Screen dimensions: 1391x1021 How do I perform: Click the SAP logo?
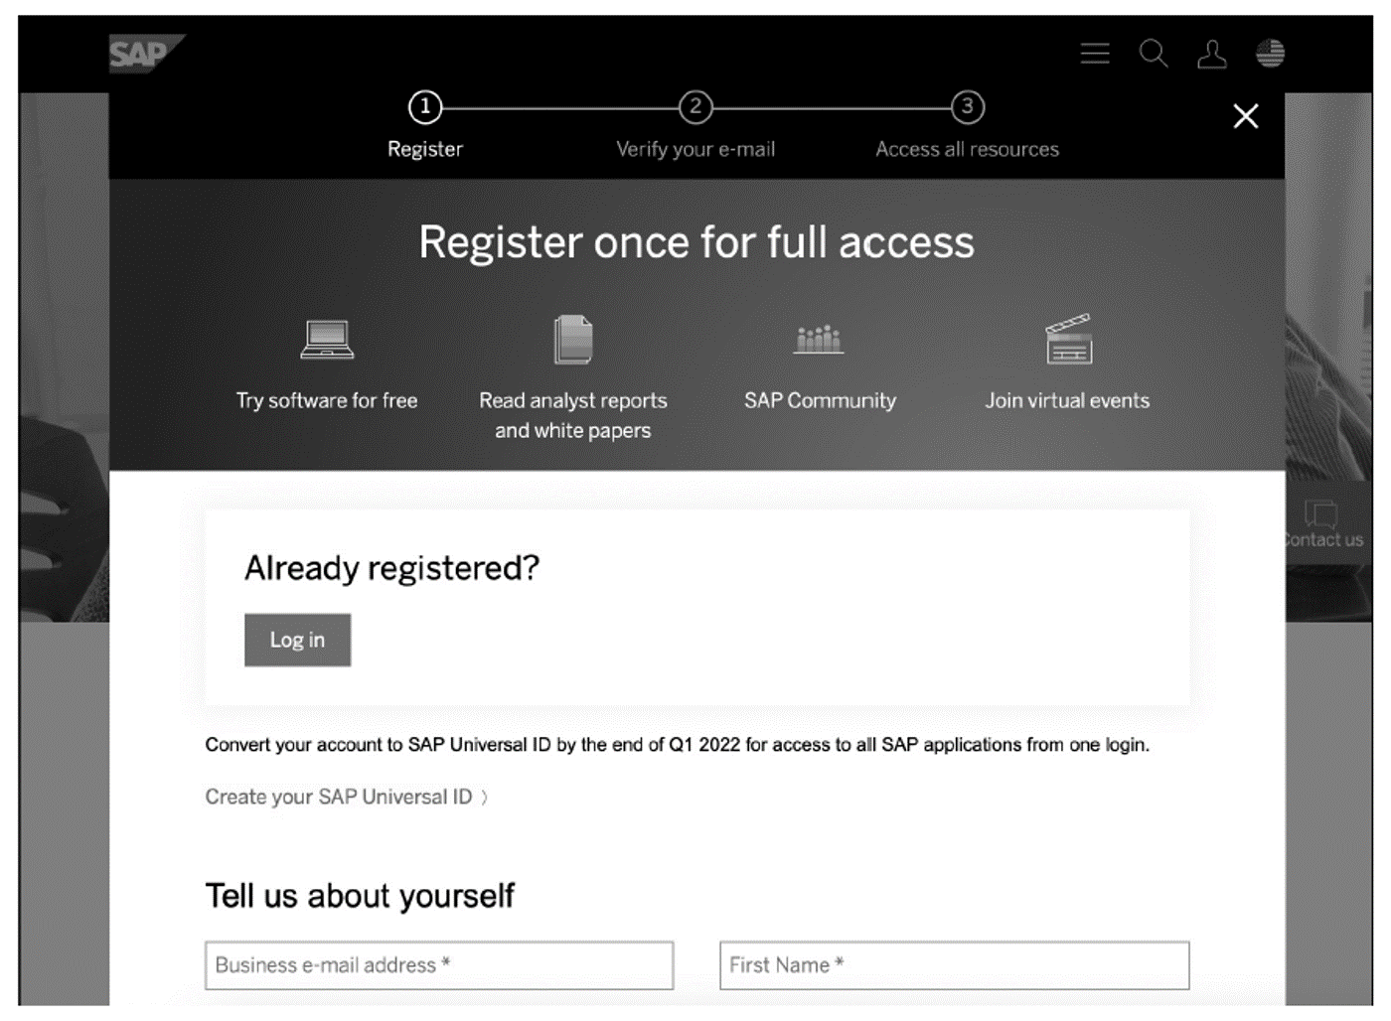pos(139,56)
